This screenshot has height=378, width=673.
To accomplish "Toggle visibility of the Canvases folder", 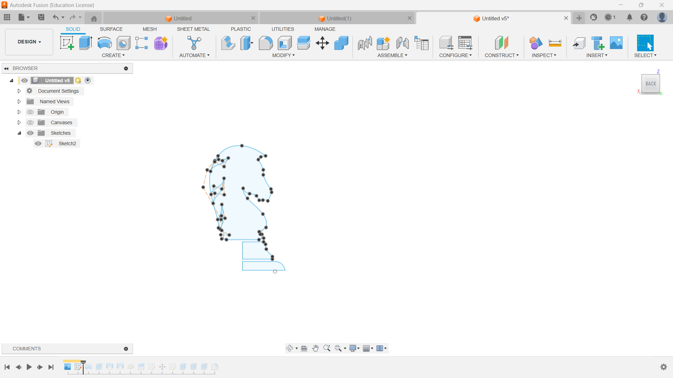I will tap(30, 122).
